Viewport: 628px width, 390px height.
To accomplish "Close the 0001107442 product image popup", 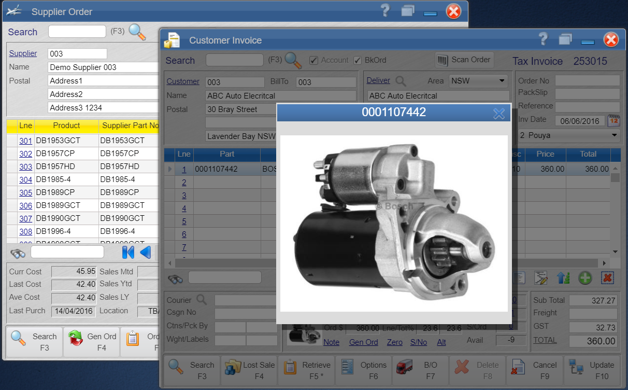I will click(498, 114).
